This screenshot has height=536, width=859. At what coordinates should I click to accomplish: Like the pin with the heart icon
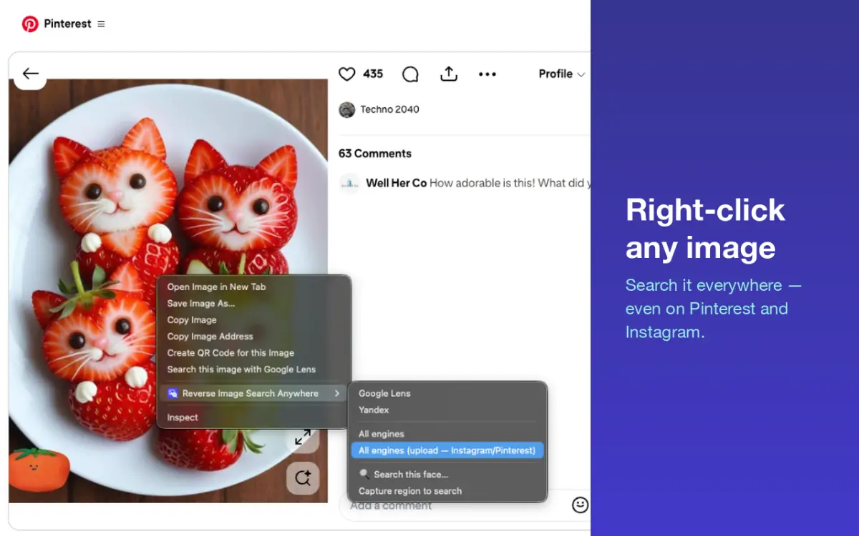coord(347,74)
